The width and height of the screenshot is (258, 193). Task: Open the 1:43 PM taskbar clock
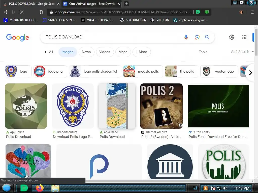pos(242,188)
